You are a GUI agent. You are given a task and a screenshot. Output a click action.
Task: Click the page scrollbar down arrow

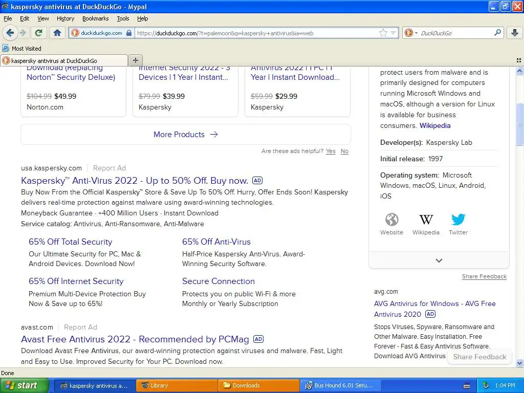519,363
